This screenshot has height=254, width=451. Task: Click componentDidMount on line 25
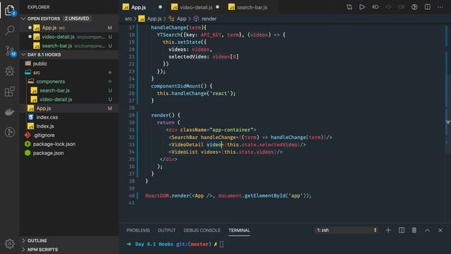175,86
